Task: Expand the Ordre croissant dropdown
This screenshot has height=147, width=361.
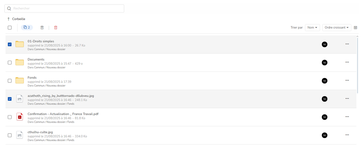Action: 336,28
